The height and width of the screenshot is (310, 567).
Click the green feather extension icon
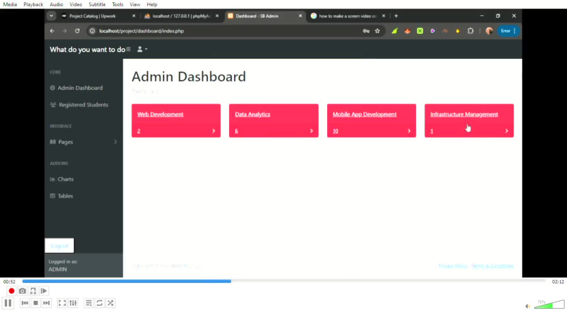(x=395, y=31)
